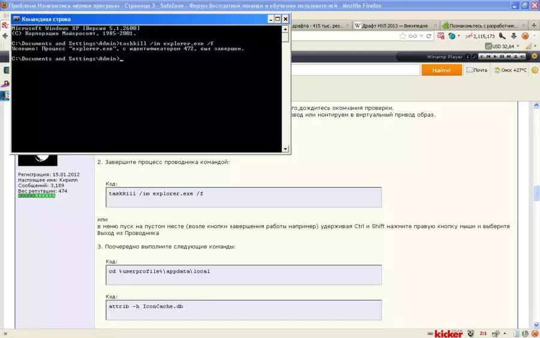Bookmark page with star icon
Viewport: 540px width, 338px height.
(x=403, y=36)
